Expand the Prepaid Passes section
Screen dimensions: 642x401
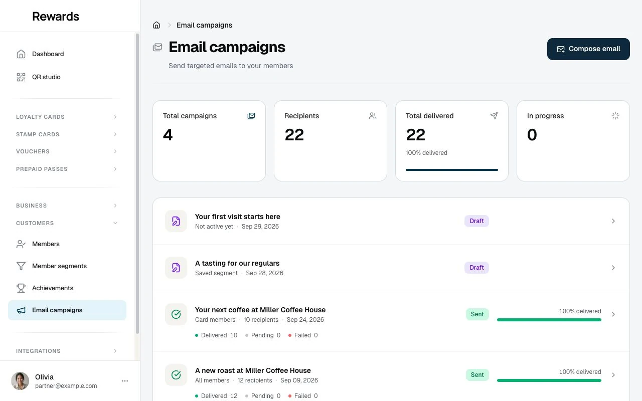[x=67, y=169]
